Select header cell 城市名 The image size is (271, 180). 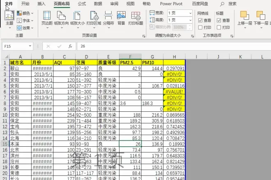tap(21, 62)
